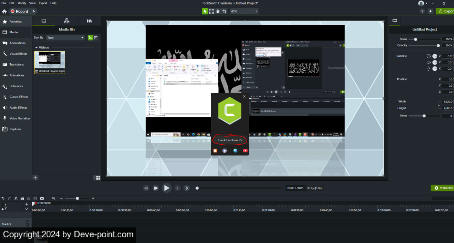Split clip at playhead
Image resolution: width=454 pixels, height=243 pixels.
pos(35,198)
